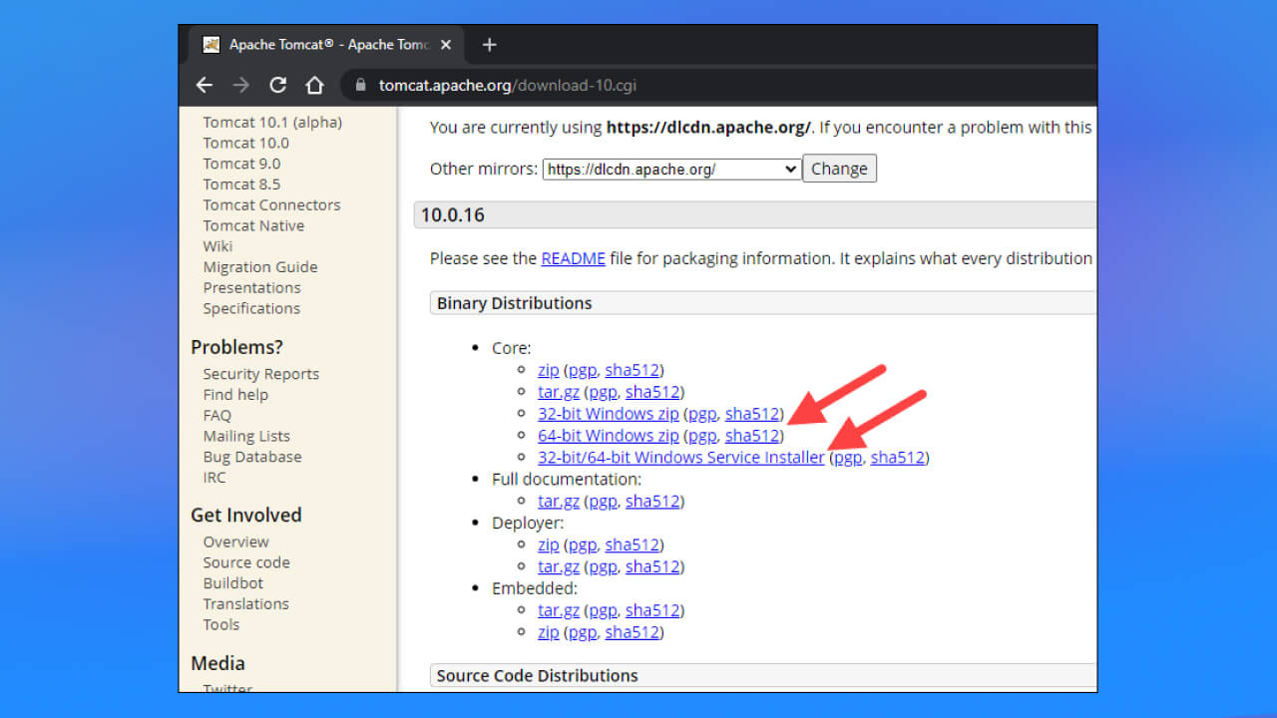The height and width of the screenshot is (718, 1277).
Task: Open FAQ sidebar link
Action: (x=217, y=416)
